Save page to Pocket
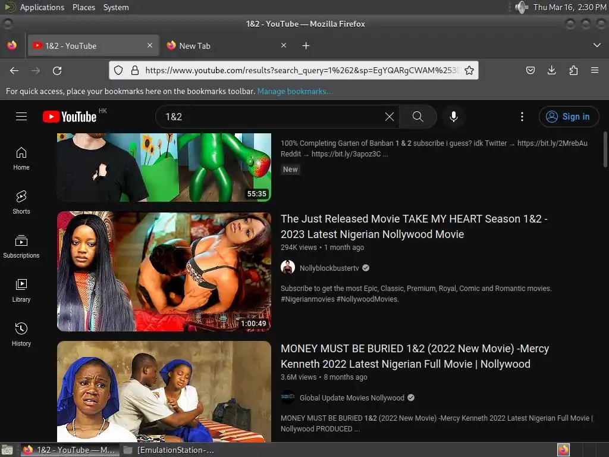The height and width of the screenshot is (457, 609). click(x=530, y=70)
